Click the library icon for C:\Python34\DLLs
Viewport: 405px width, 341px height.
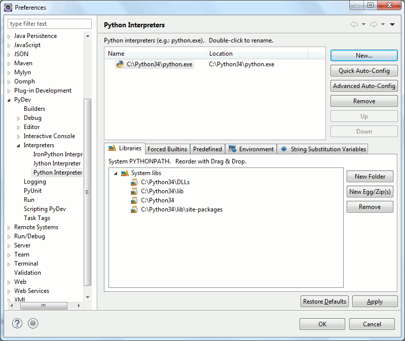click(x=134, y=182)
